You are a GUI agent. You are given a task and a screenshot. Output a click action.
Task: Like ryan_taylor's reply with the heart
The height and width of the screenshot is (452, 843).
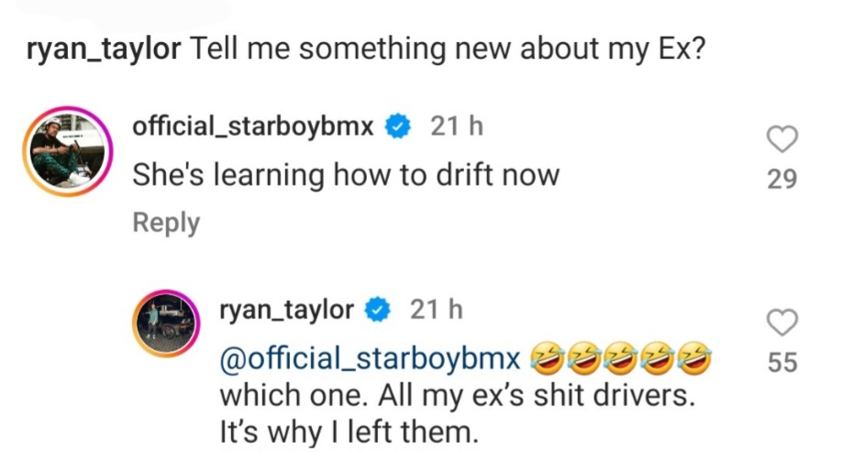coord(782,323)
